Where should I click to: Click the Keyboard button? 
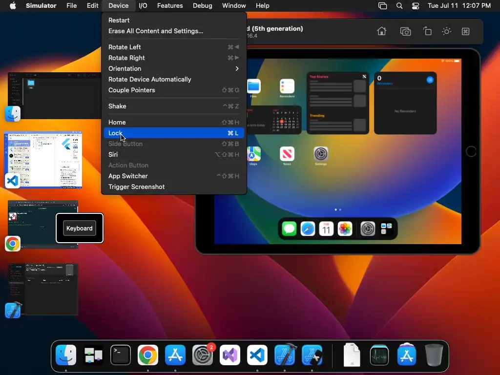pyautogui.click(x=80, y=229)
